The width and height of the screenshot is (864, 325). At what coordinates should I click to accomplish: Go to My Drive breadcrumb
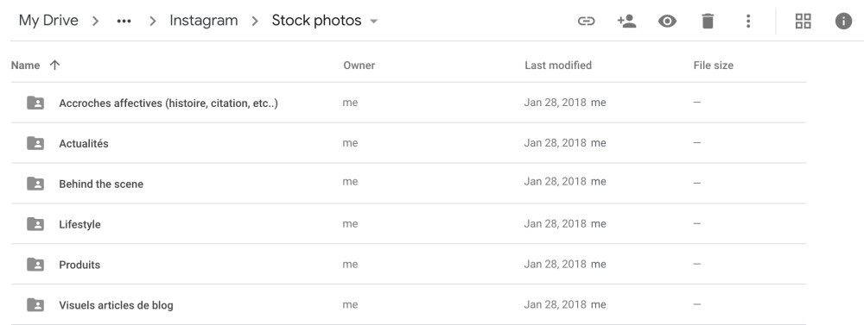(48, 21)
